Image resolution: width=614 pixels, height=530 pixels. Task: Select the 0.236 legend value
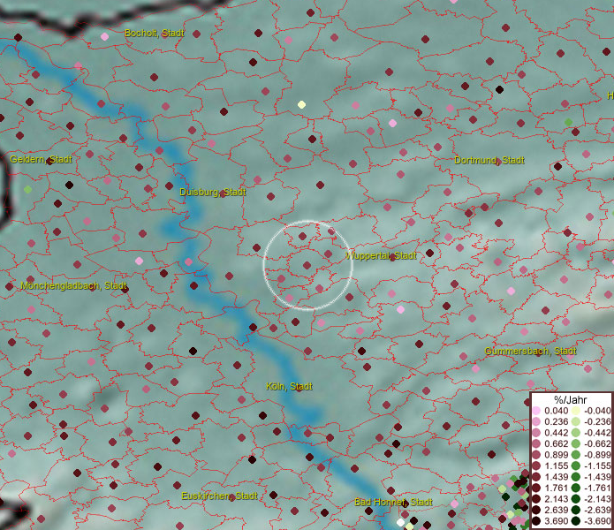(556, 421)
